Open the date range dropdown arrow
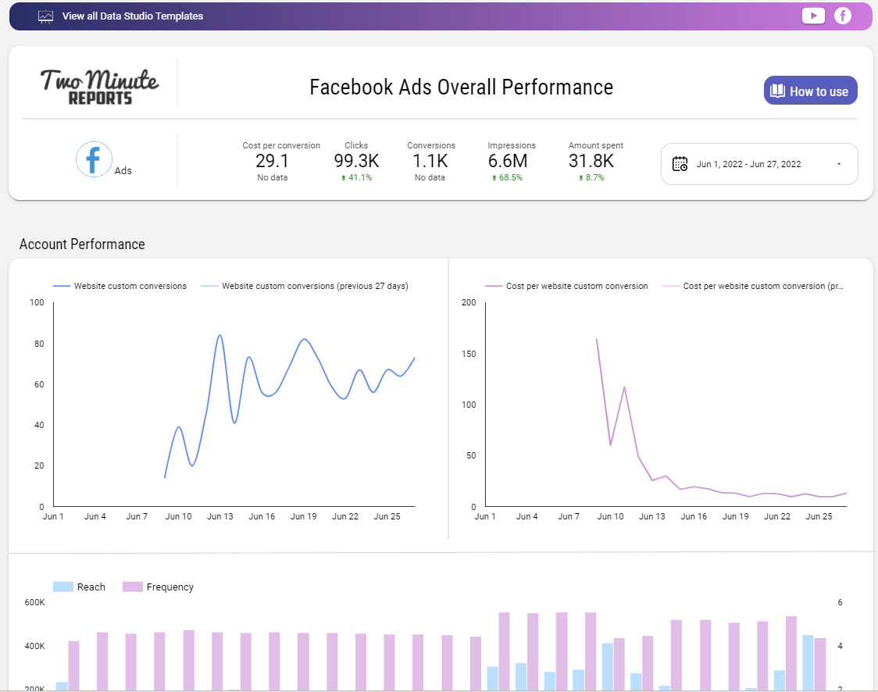Image resolution: width=878 pixels, height=692 pixels. click(839, 164)
